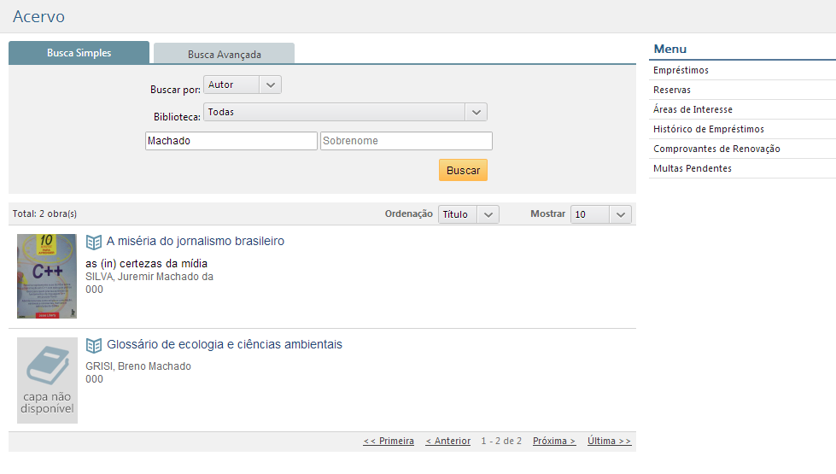This screenshot has height=474, width=836.
Task: Open Empréstimos in the Menu
Action: tap(681, 70)
